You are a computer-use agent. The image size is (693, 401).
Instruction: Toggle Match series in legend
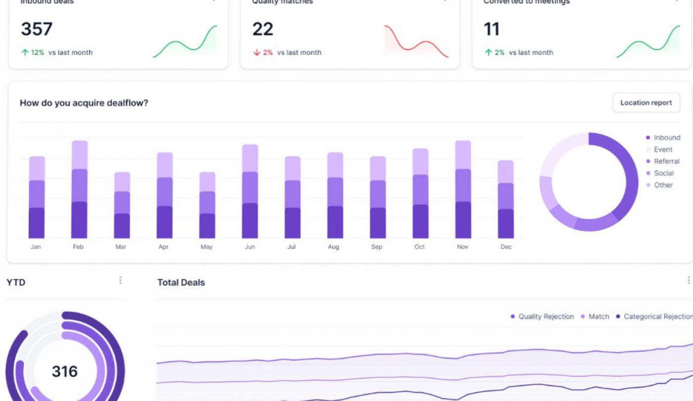pyautogui.click(x=594, y=316)
